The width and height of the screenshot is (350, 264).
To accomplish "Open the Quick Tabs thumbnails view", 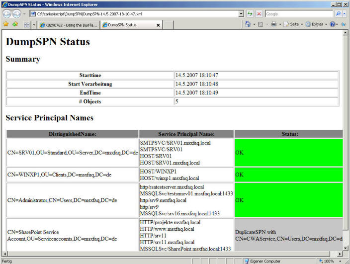I will [26, 25].
